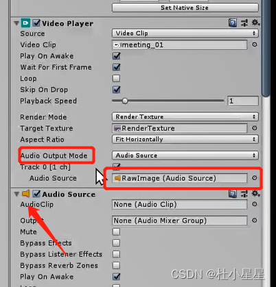Toggle the Skip On Drop checkbox
The image size is (276, 287).
coord(117,90)
